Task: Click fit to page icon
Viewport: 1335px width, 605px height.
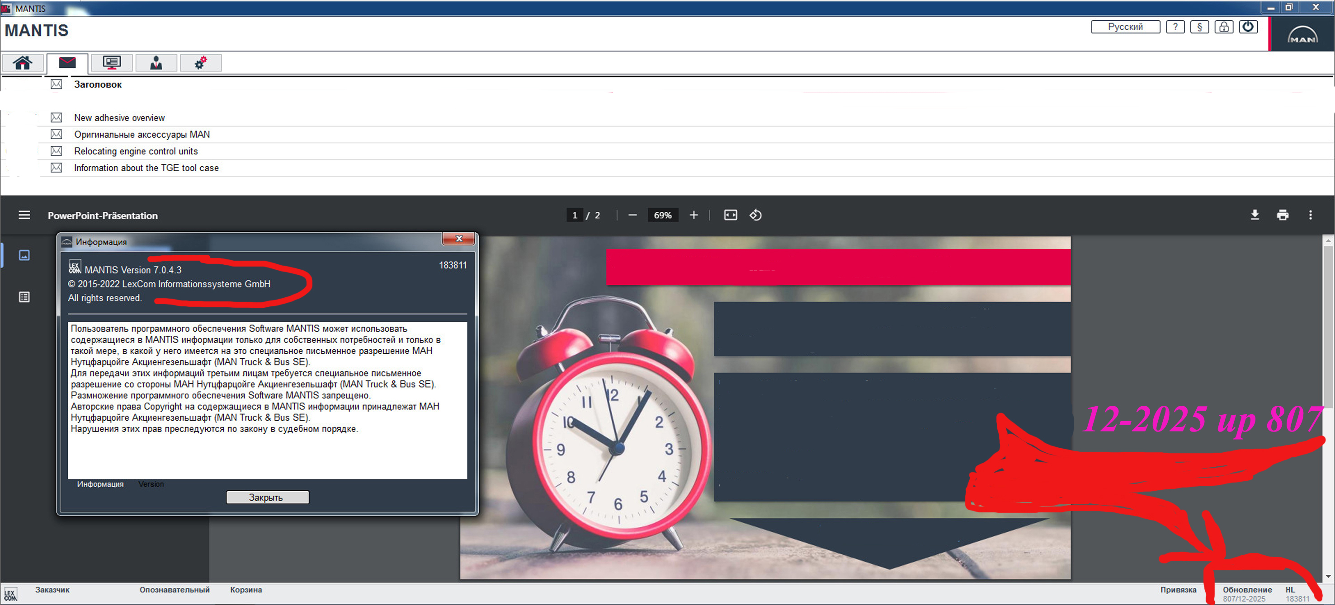Action: (730, 215)
